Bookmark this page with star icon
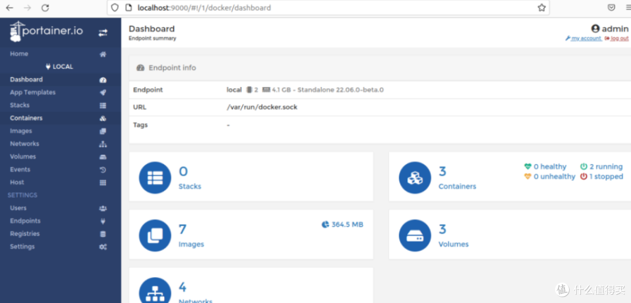Viewport: 631px width, 303px height. point(541,8)
